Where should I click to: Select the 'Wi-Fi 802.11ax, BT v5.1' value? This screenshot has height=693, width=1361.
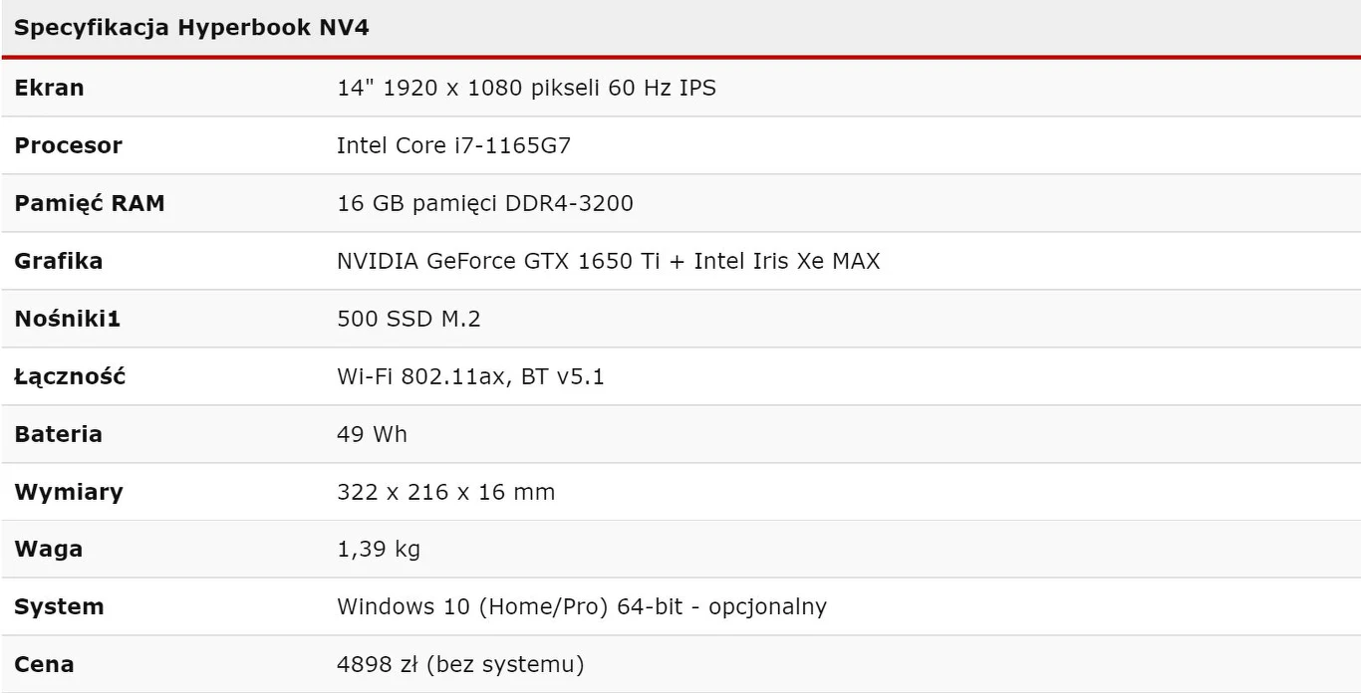[x=470, y=376]
